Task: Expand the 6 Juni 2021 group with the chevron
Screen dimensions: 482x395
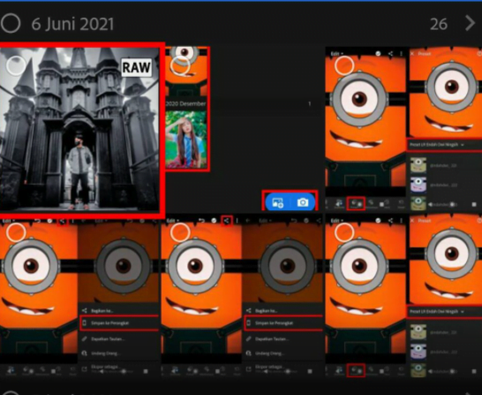Action: click(470, 23)
